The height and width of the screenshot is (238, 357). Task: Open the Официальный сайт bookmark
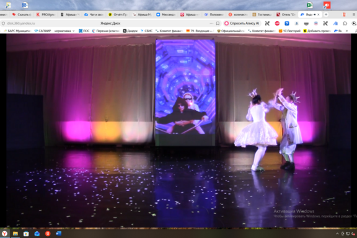pyautogui.click(x=231, y=31)
